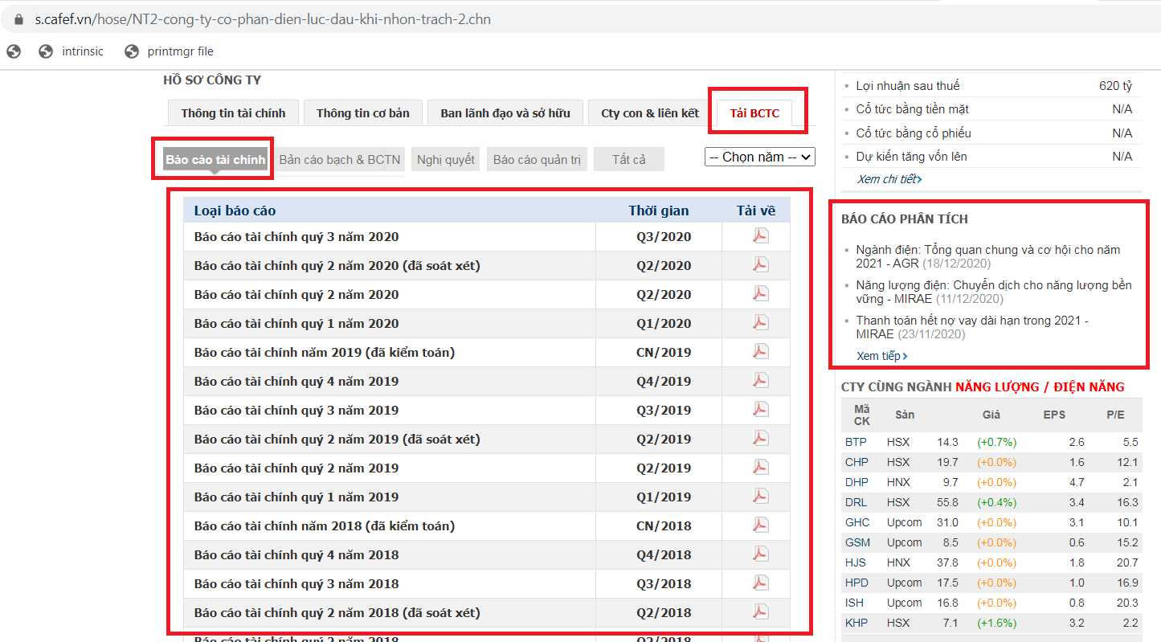Select the Nghị quyết filter tab
Image resolution: width=1161 pixels, height=642 pixels.
[x=446, y=160]
